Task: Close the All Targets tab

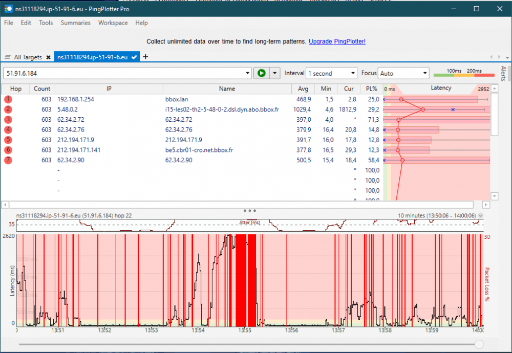Action: (48, 57)
